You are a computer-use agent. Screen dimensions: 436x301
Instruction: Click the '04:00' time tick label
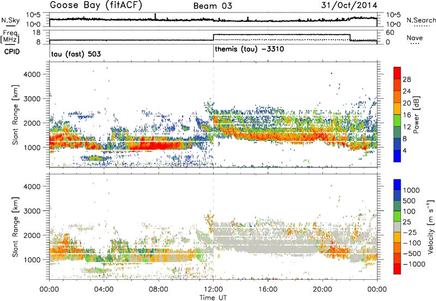pyautogui.click(x=104, y=290)
